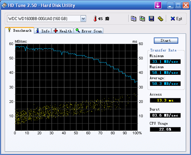Image resolution: width=191 pixels, height=155 pixels.
Task: Start the benchmark with Start button
Action: (166, 40)
